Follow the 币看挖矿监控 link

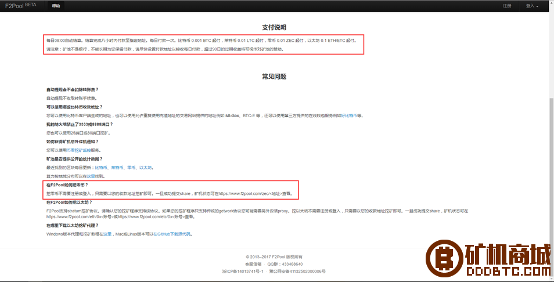[x=79, y=150]
